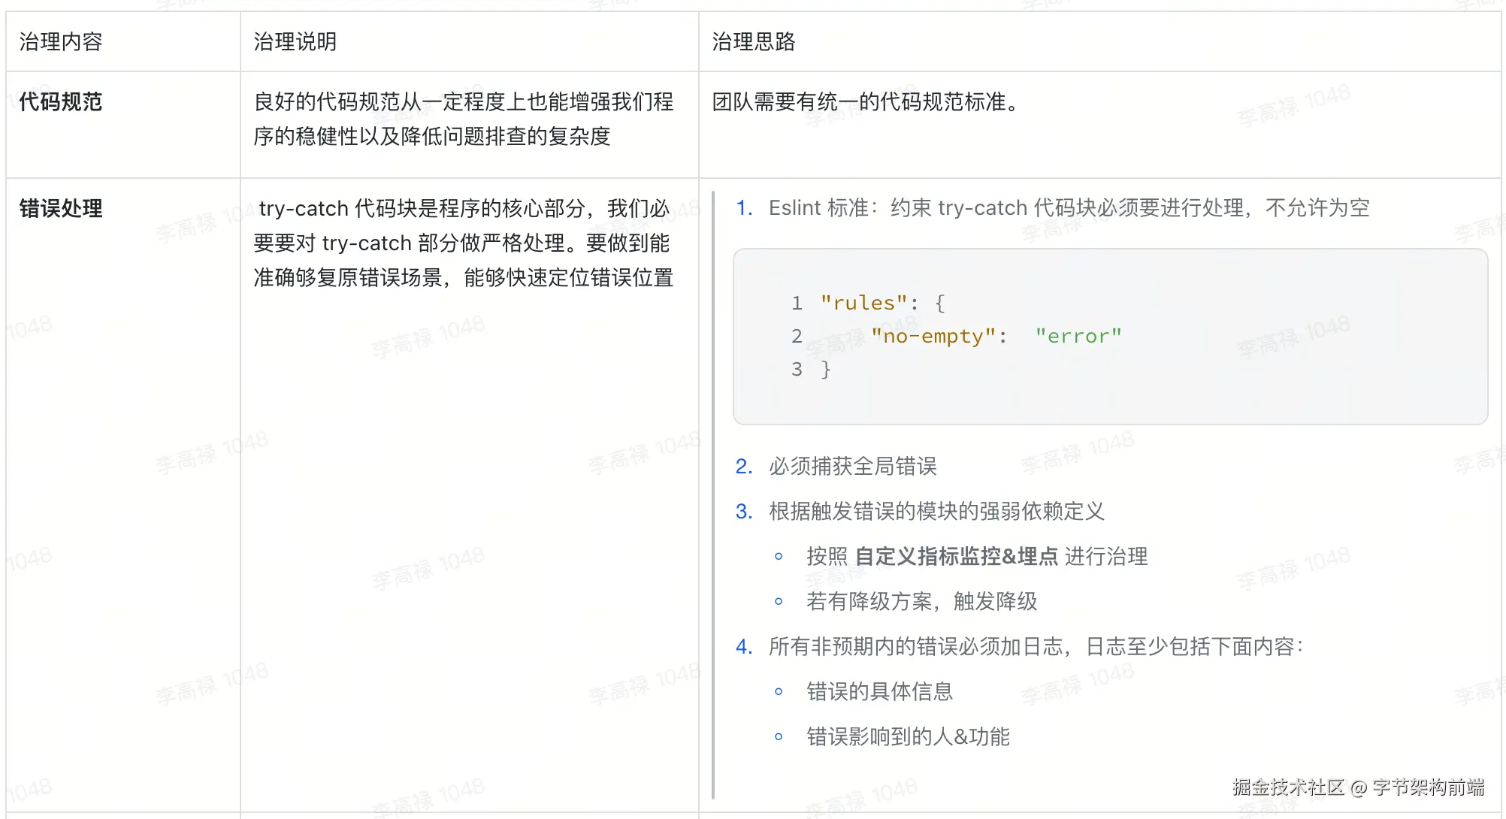1506x819 pixels.
Task: Click the bold 自定义指标监控&埋点 text
Action: click(956, 557)
